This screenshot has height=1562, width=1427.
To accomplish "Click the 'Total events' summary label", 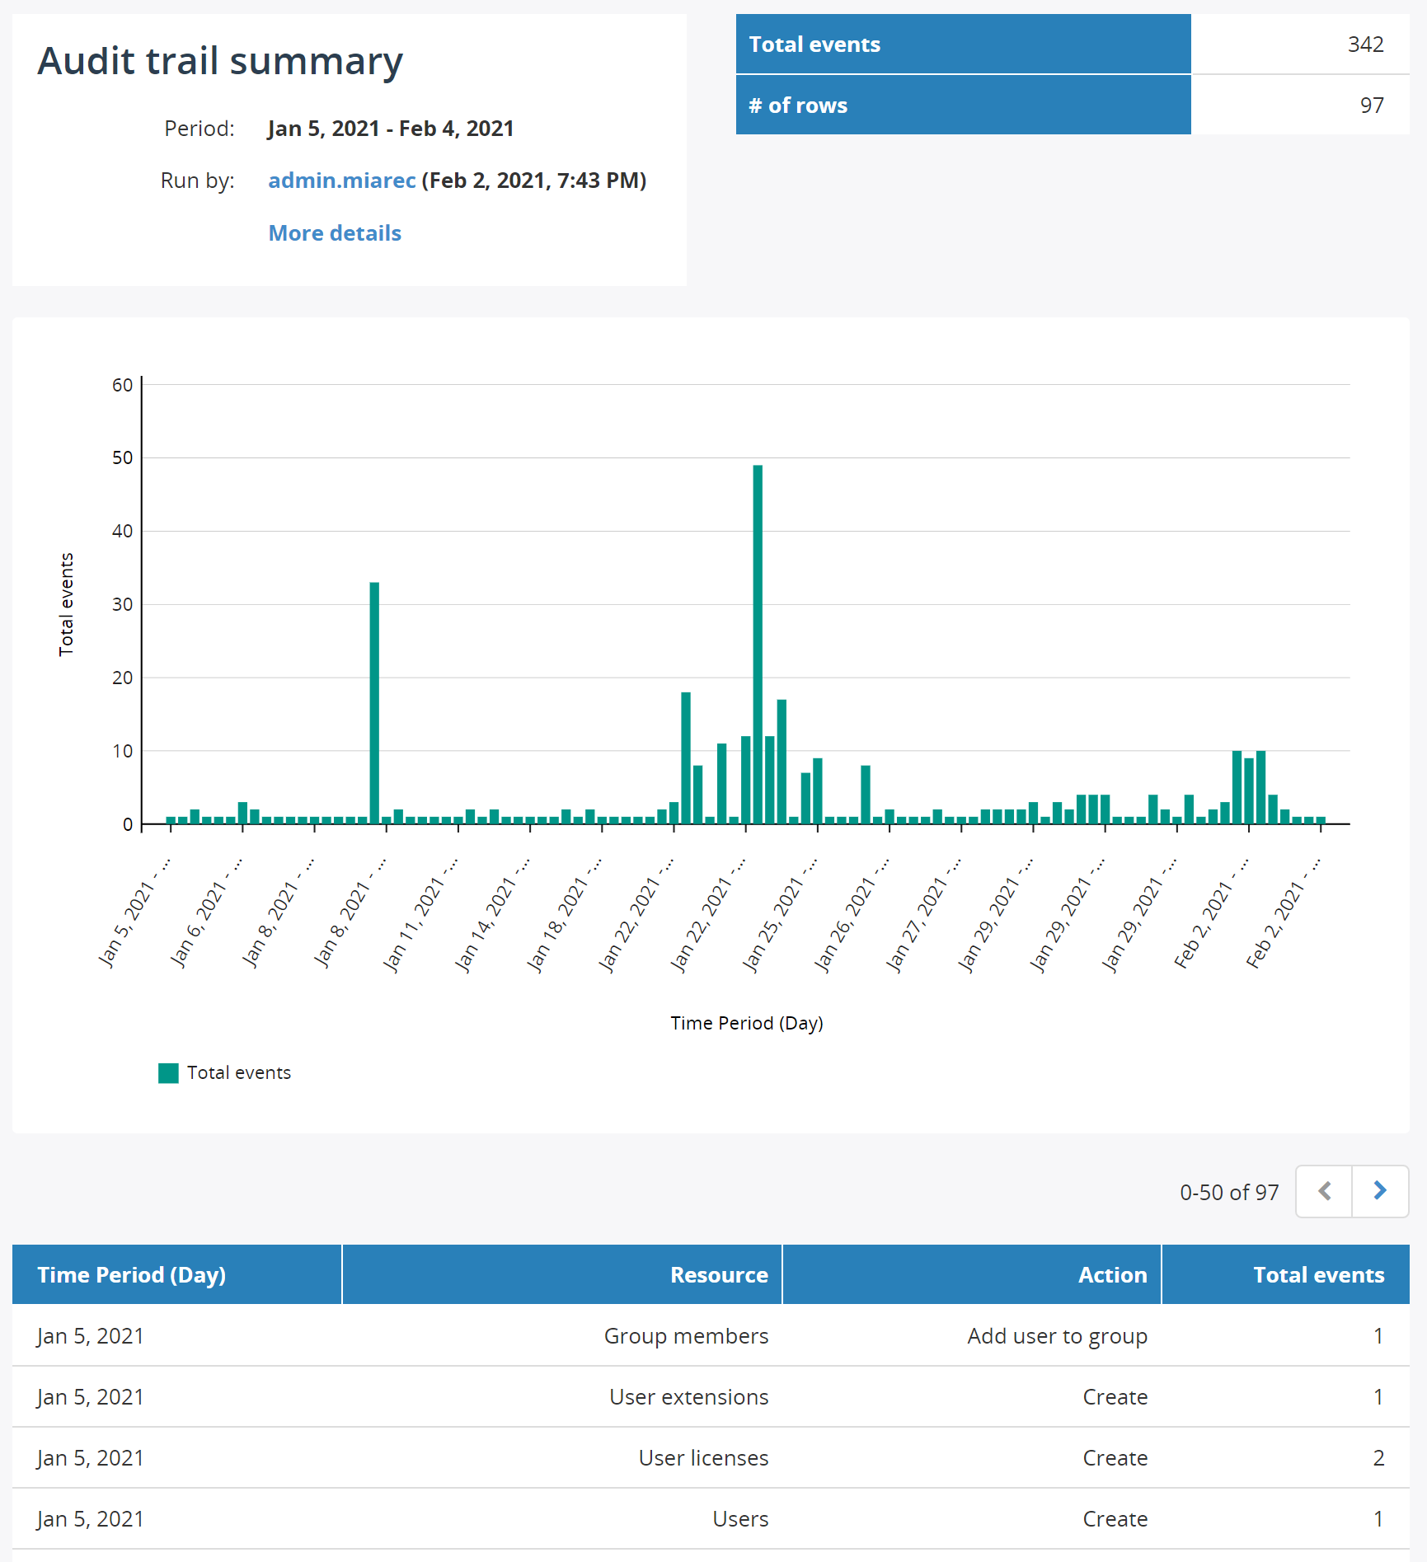I will click(x=814, y=45).
